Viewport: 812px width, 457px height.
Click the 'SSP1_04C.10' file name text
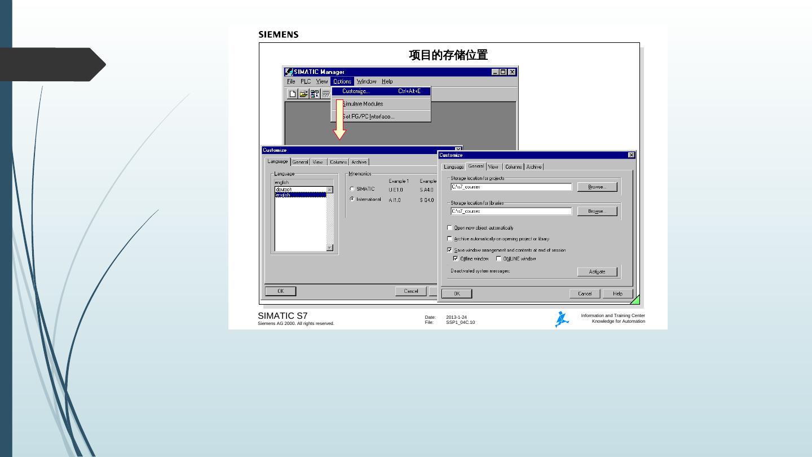[461, 323]
